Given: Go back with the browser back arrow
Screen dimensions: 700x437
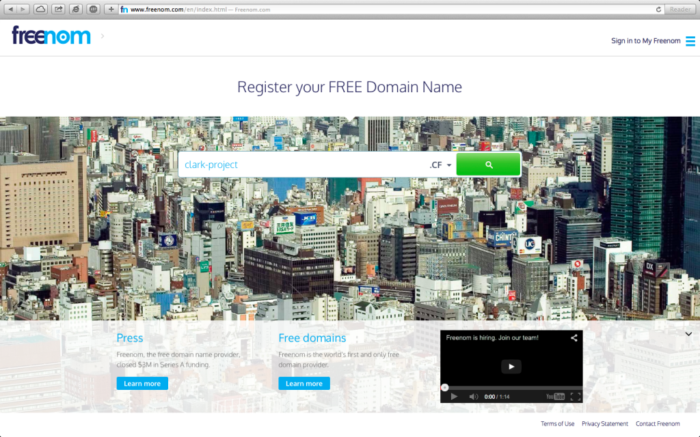Looking at the screenshot, I should 10,9.
